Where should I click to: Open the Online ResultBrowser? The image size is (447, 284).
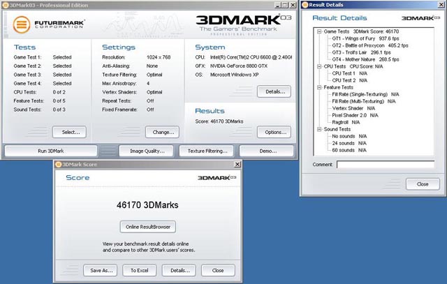(147, 227)
